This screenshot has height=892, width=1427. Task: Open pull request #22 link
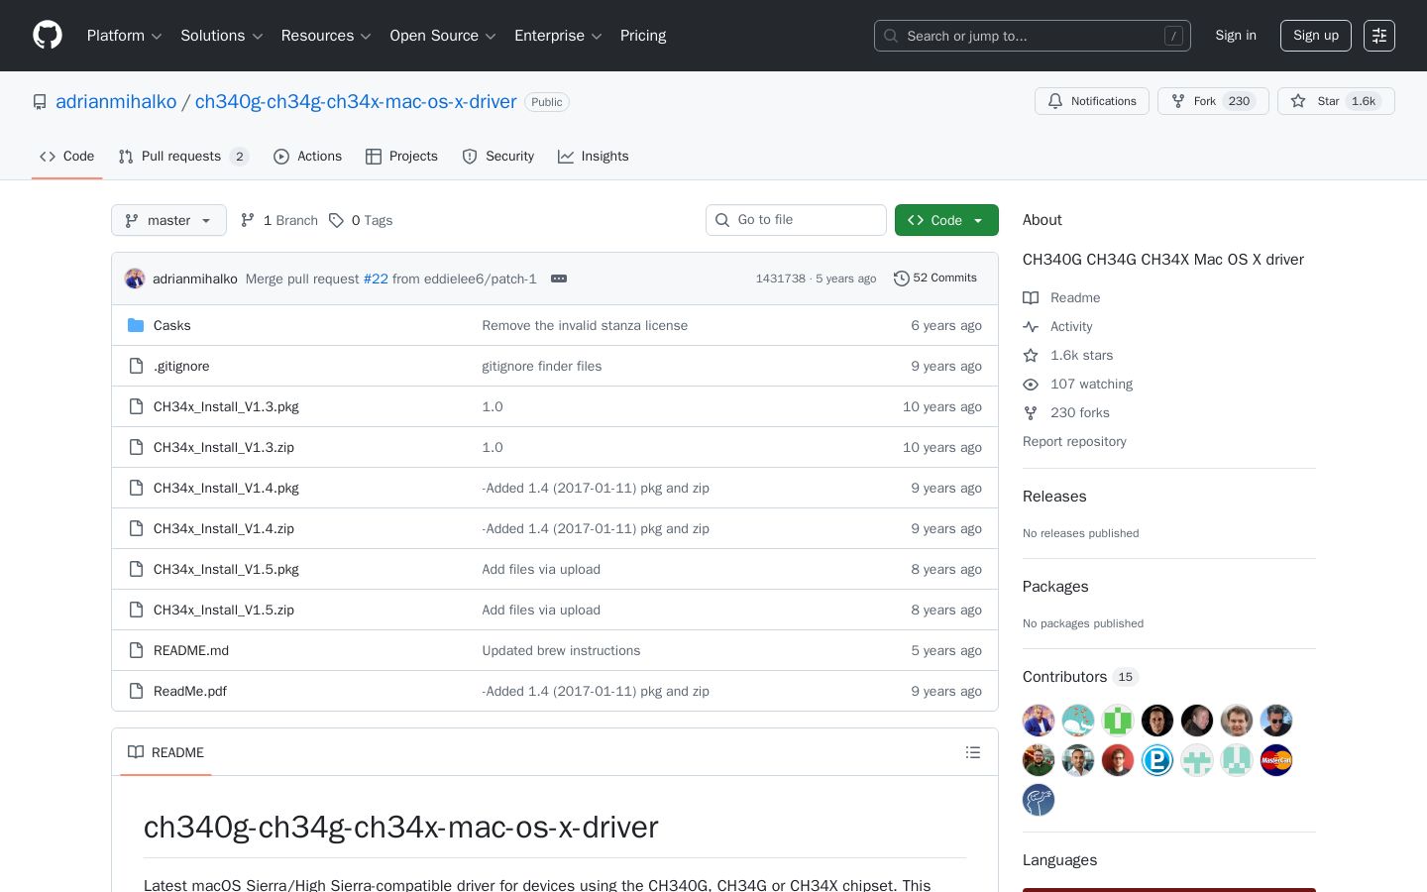click(x=376, y=279)
